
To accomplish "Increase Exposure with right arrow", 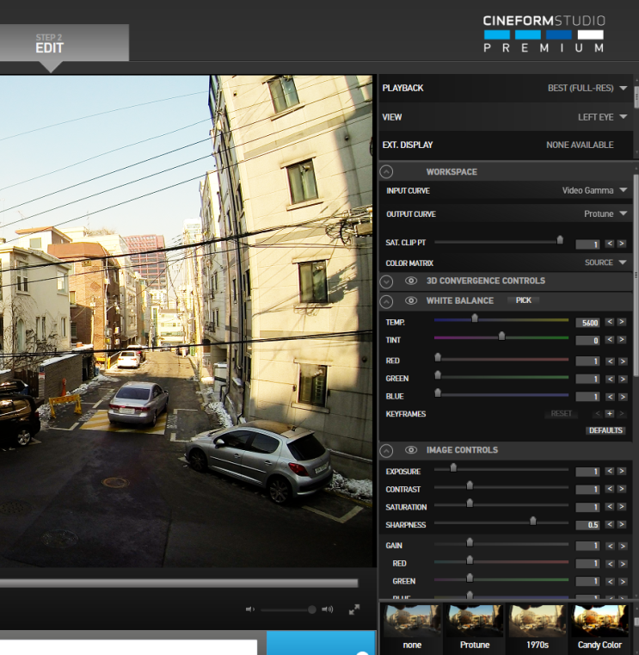I will point(622,471).
